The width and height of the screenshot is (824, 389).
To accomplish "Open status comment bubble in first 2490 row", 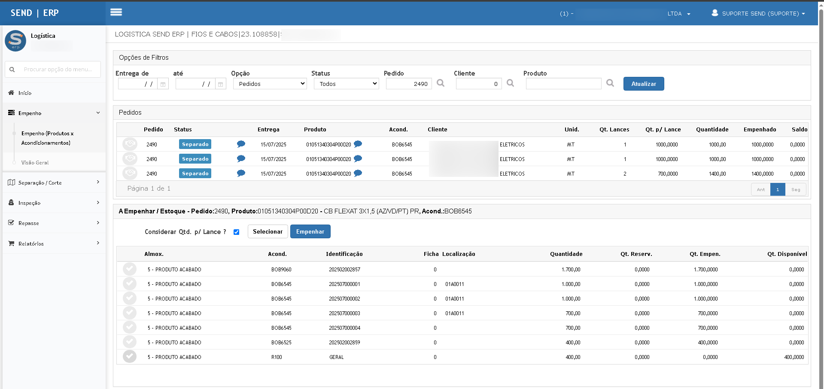I will pyautogui.click(x=241, y=144).
